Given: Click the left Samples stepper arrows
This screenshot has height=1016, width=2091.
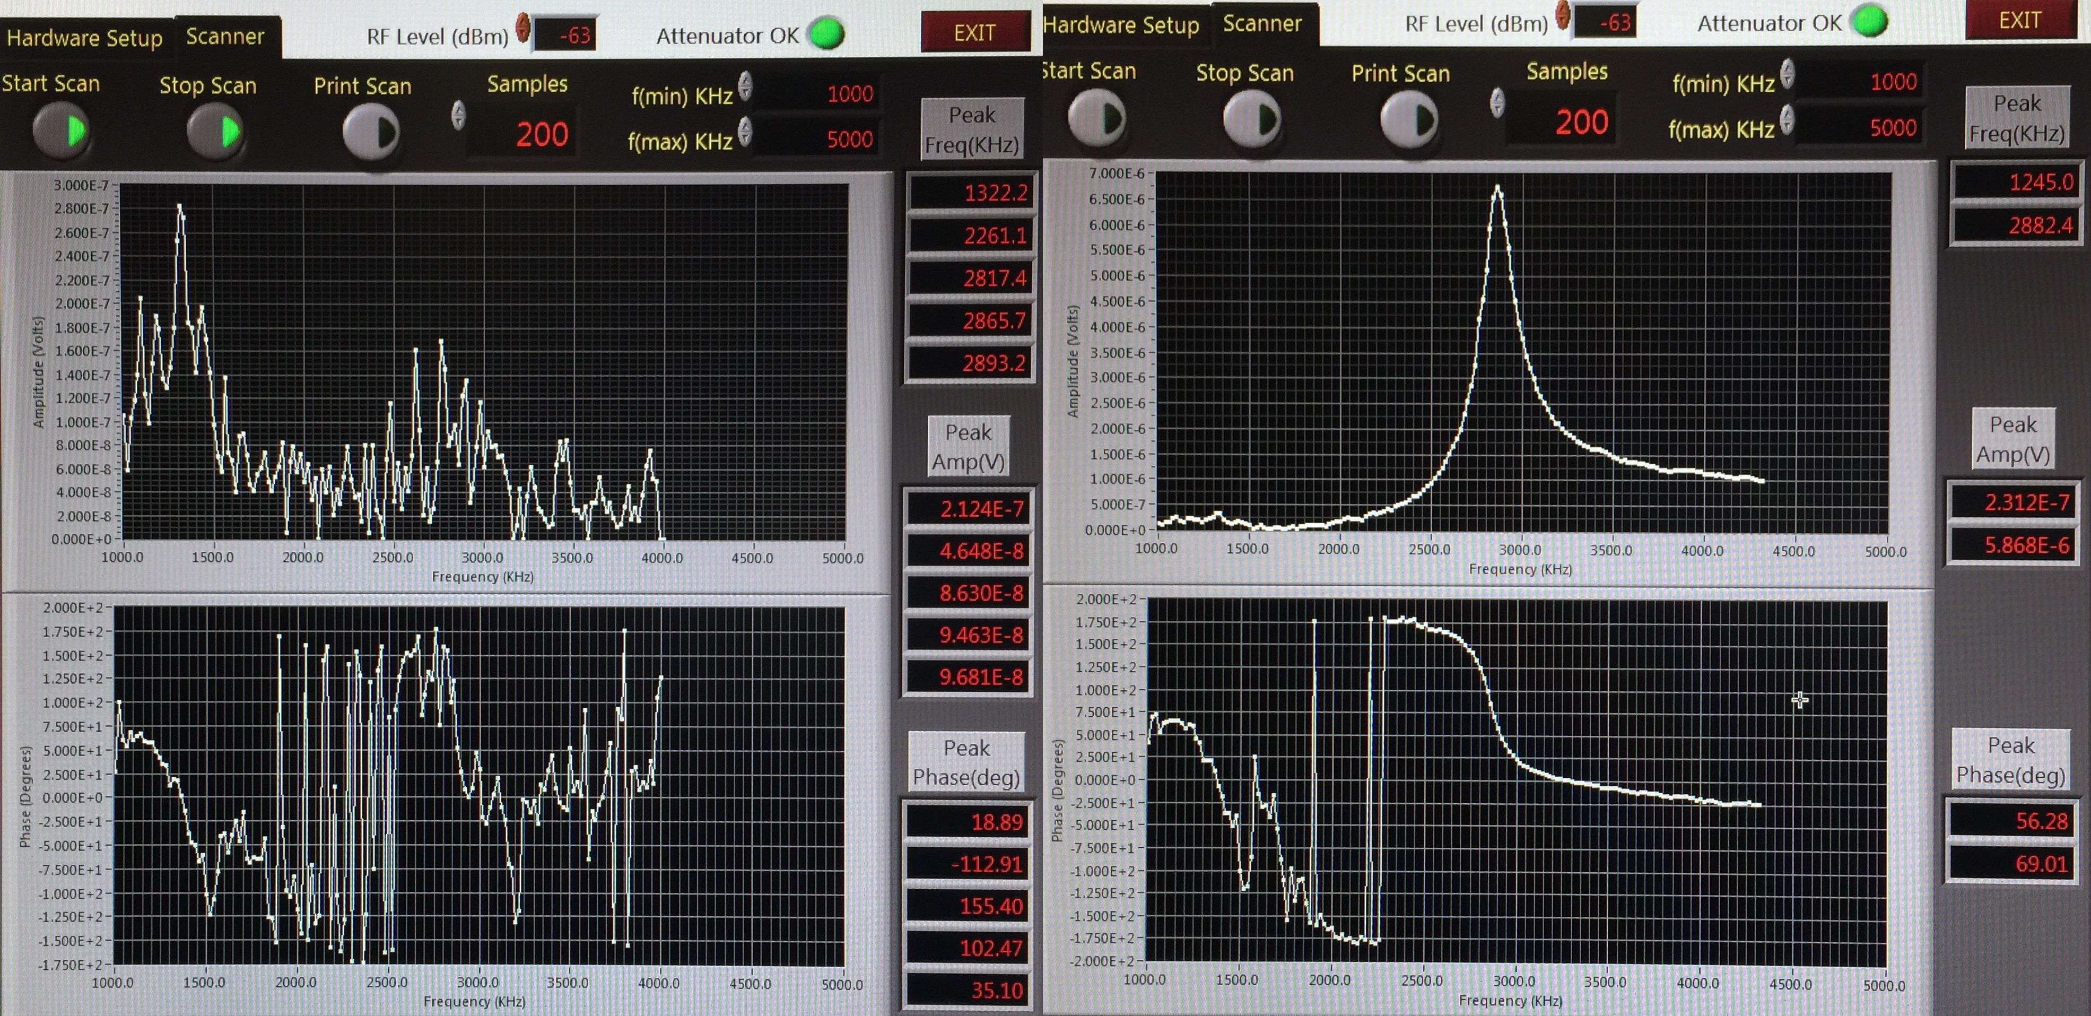Looking at the screenshot, I should 459,115.
